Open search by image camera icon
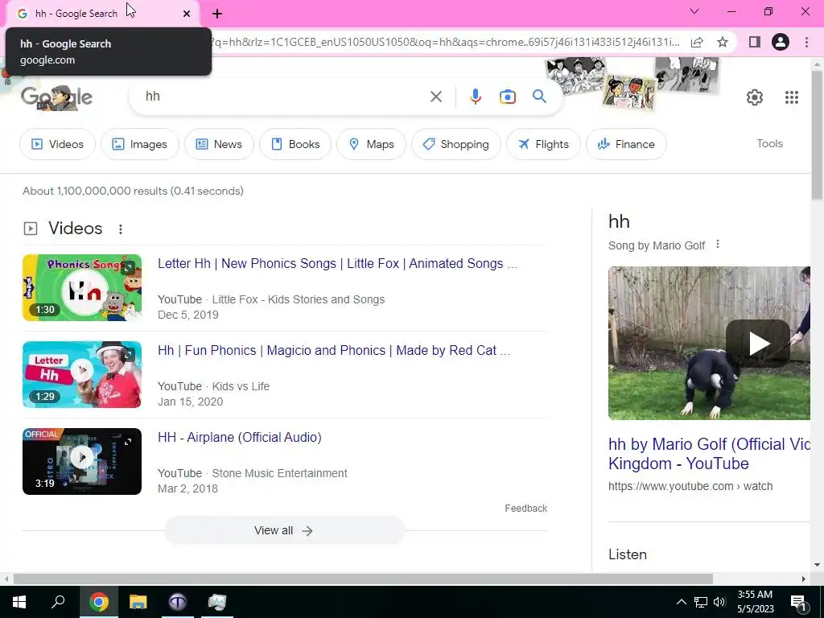The image size is (824, 618). click(x=507, y=97)
